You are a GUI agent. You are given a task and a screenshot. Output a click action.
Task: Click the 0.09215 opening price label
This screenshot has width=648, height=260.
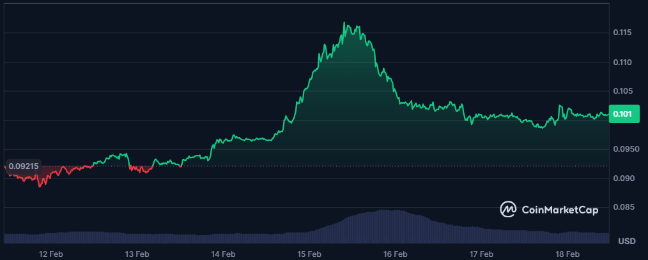point(24,166)
